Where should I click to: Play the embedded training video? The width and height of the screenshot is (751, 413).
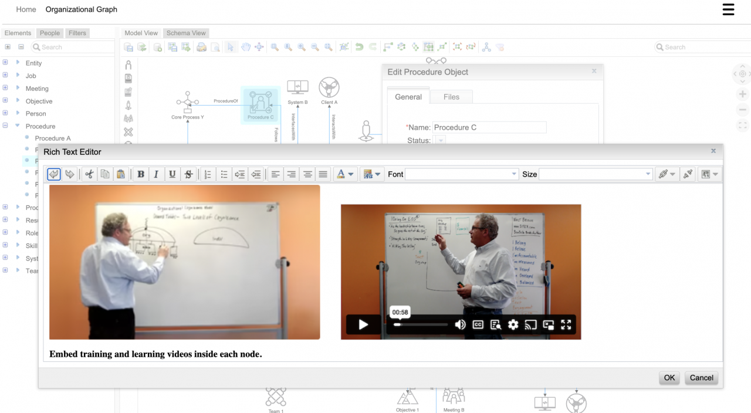363,324
